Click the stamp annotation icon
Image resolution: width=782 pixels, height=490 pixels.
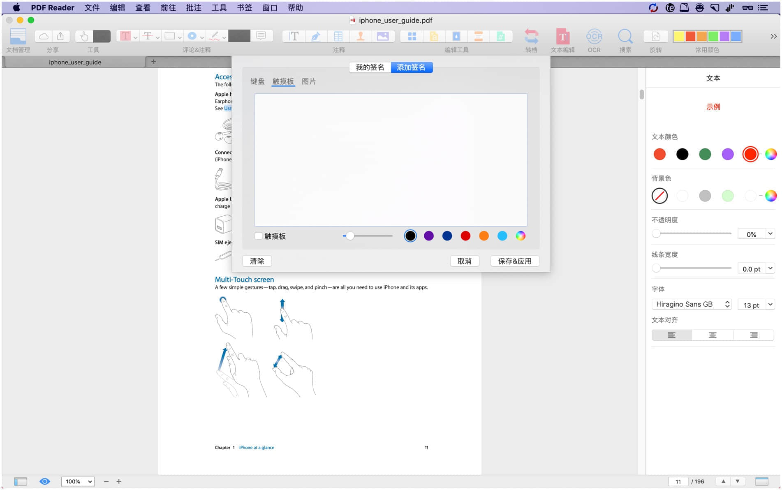click(x=361, y=36)
